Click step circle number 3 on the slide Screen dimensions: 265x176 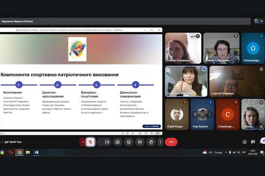tap(97, 85)
